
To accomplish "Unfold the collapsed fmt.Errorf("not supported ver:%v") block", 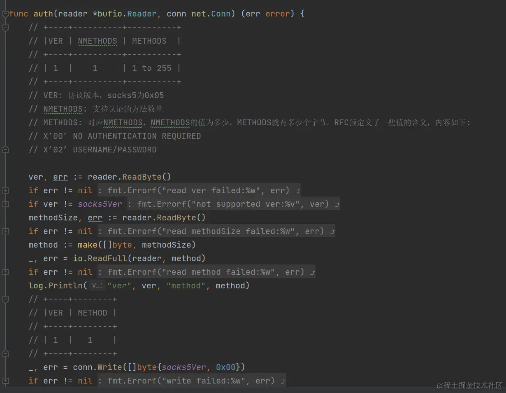I will (x=234, y=204).
